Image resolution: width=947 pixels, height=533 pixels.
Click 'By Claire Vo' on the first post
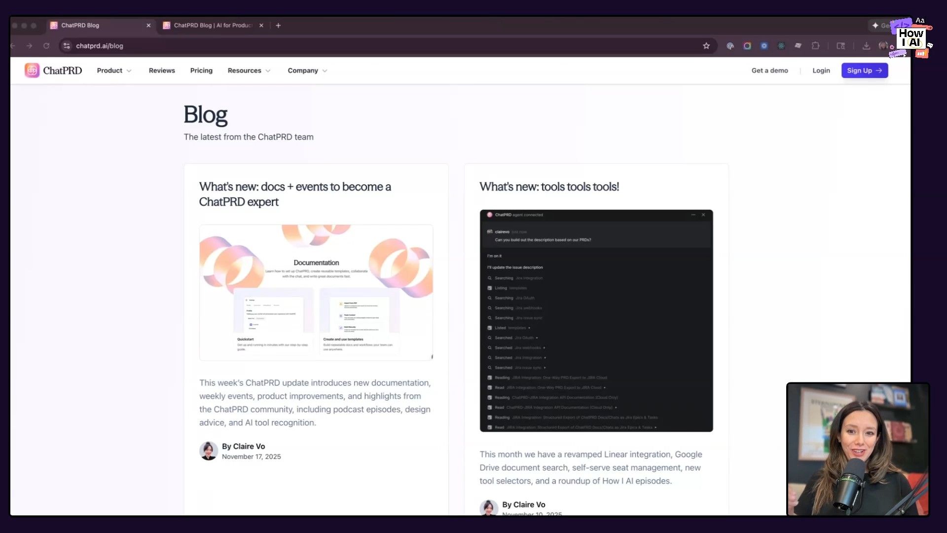[x=243, y=446]
